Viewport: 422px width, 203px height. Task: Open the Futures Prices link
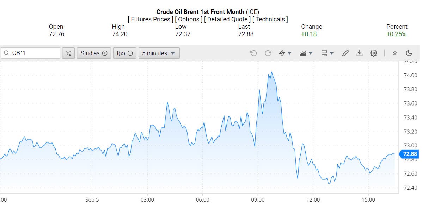point(152,19)
